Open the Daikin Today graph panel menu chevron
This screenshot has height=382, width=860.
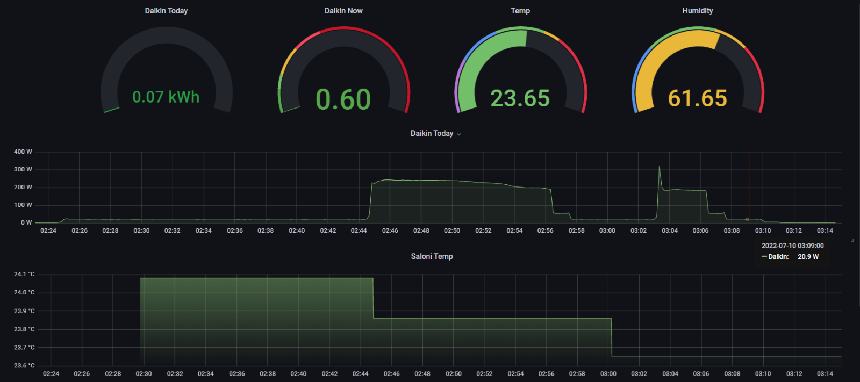[x=459, y=134]
